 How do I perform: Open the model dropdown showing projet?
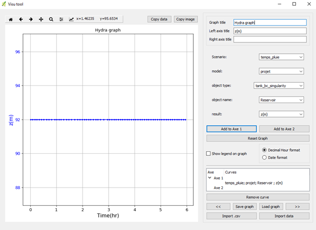[x=281, y=71]
